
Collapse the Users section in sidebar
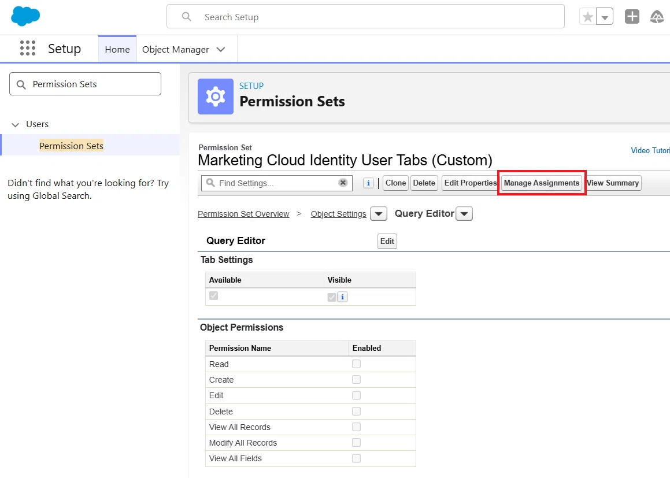click(x=16, y=125)
